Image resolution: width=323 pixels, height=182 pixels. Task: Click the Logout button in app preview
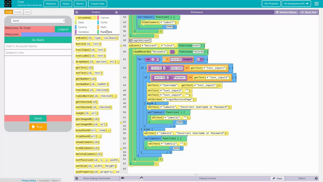[63, 29]
